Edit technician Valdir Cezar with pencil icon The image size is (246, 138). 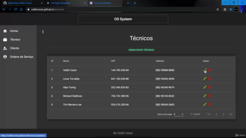205,70
